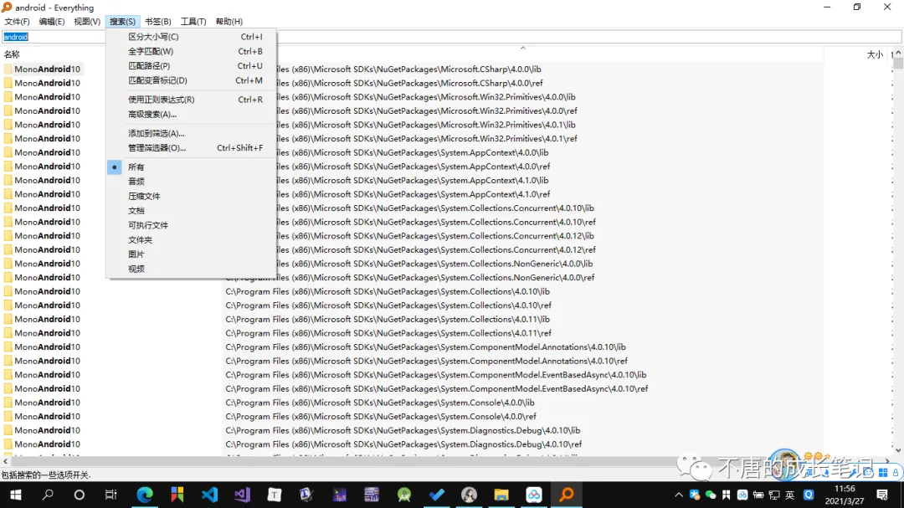This screenshot has width=904, height=508.
Task: Open the 视图(V) menu
Action: (x=86, y=21)
